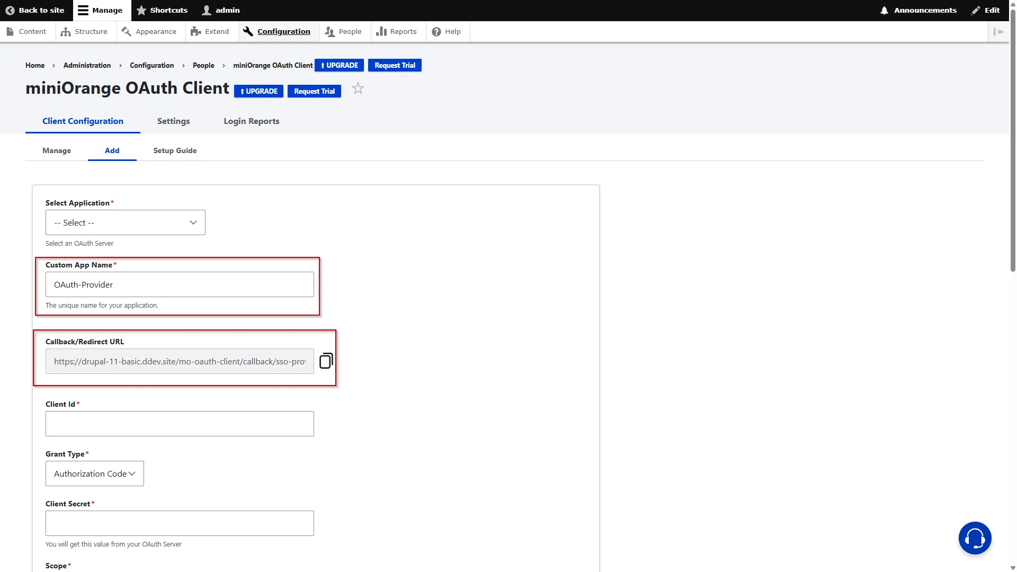
Task: Click miniOrange OAuth Client breadcrumb
Action: click(x=273, y=65)
